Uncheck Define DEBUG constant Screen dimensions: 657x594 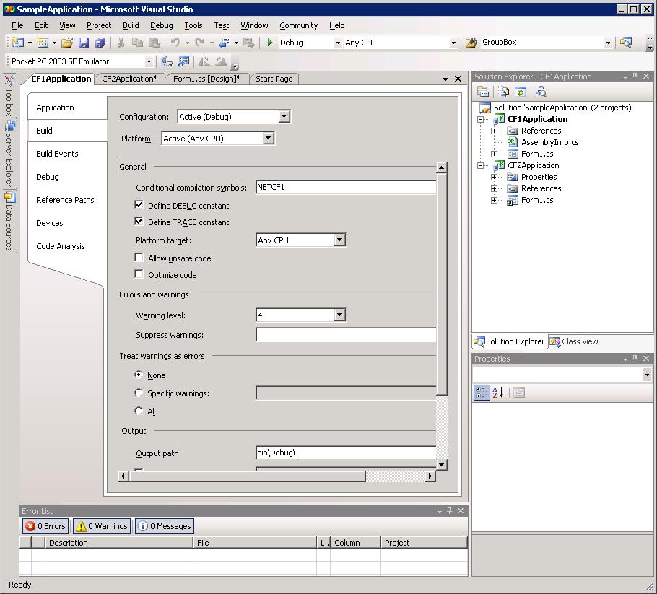tap(139, 206)
